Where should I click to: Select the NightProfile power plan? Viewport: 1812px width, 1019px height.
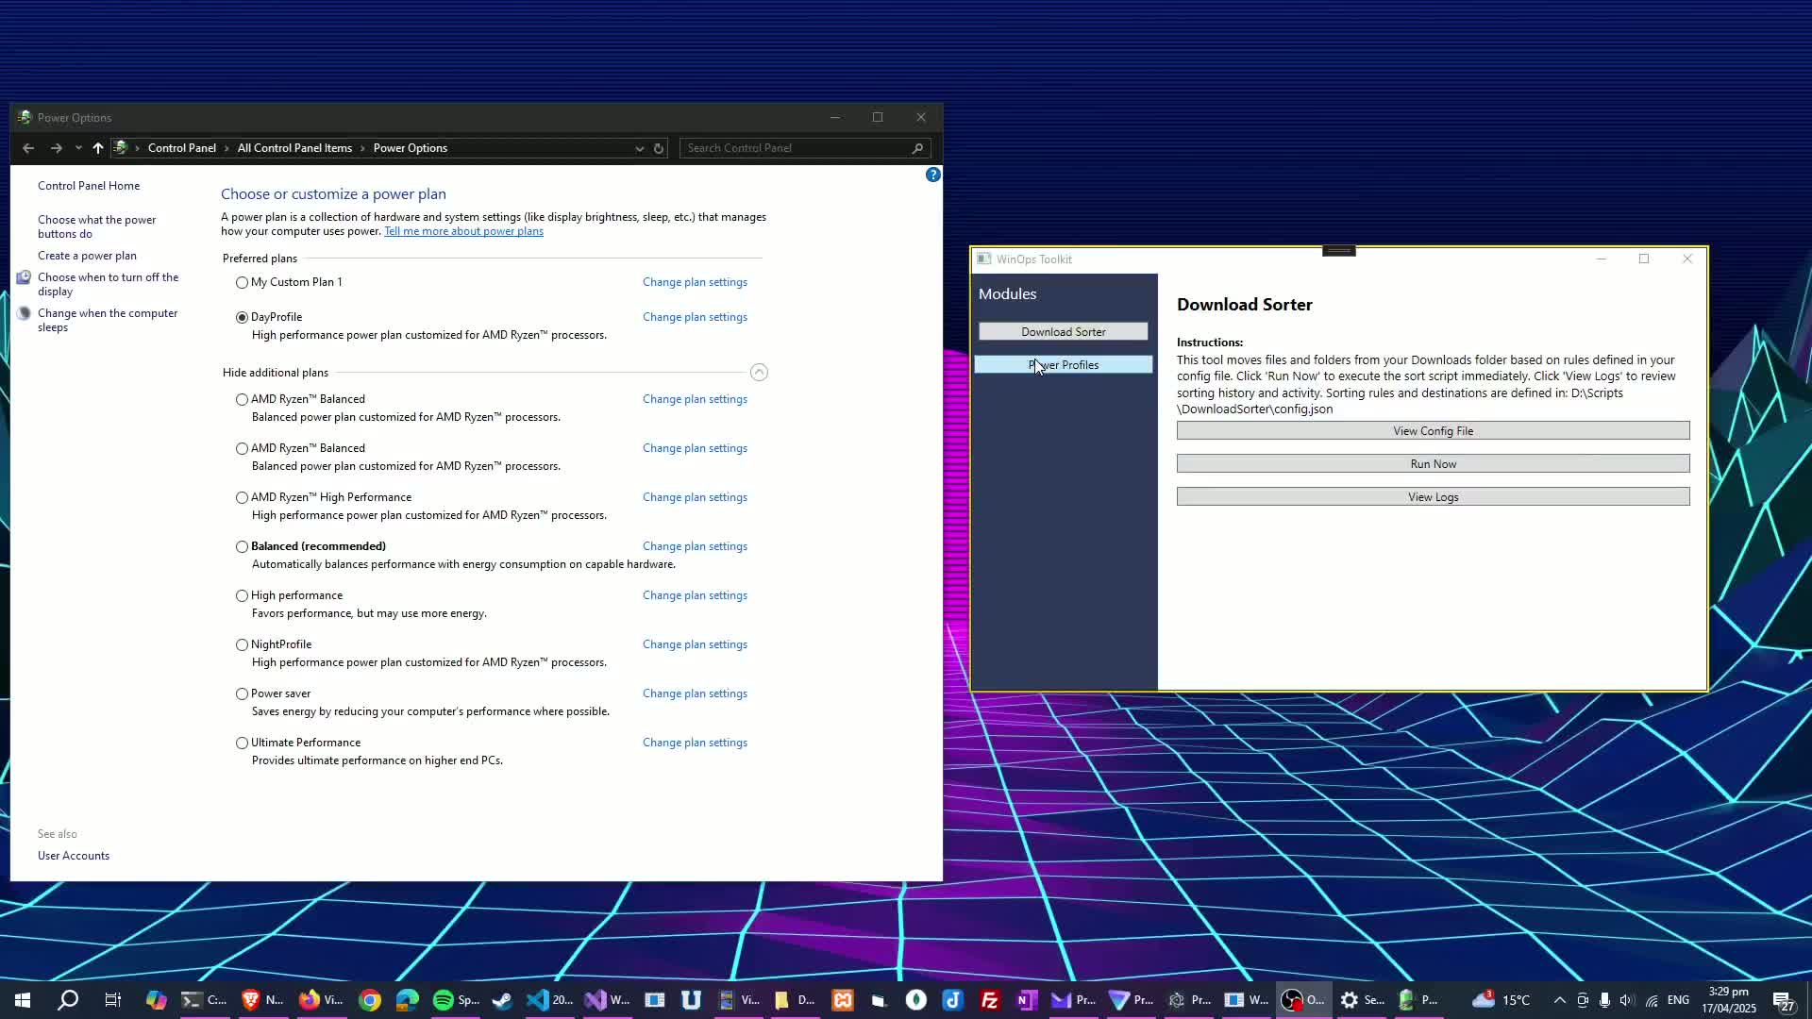coord(243,644)
